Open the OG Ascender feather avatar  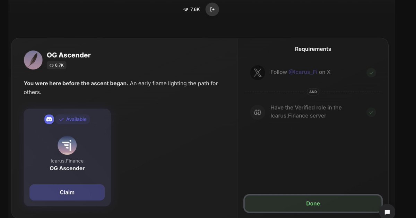[33, 60]
